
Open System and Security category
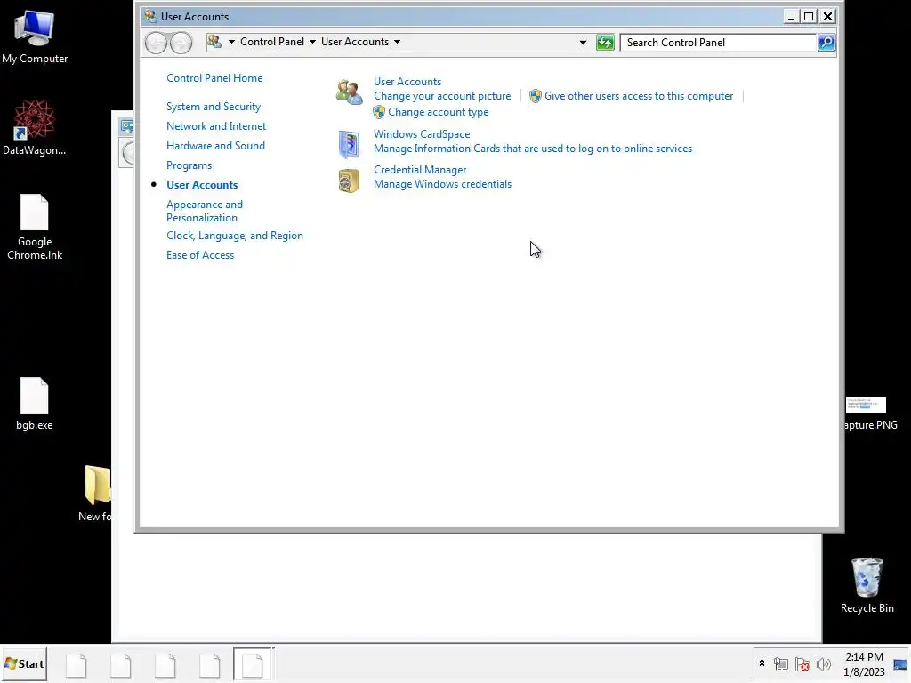pyautogui.click(x=214, y=107)
